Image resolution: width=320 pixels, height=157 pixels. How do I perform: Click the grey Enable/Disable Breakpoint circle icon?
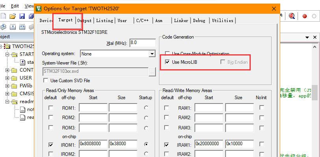[x=314, y=16]
